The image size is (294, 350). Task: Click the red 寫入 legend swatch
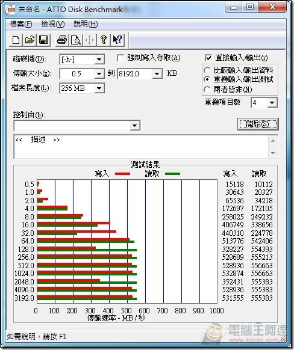tap(122, 174)
